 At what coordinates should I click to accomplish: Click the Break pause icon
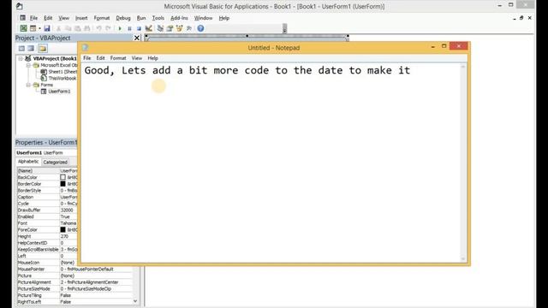pyautogui.click(x=129, y=28)
